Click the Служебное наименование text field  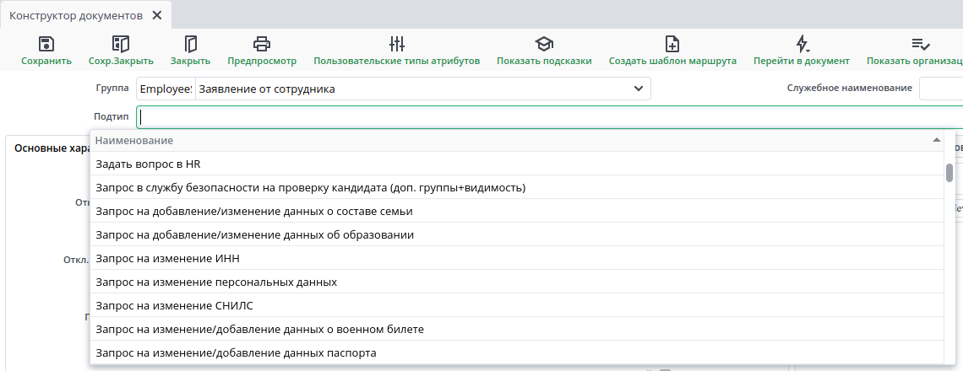pyautogui.click(x=940, y=89)
